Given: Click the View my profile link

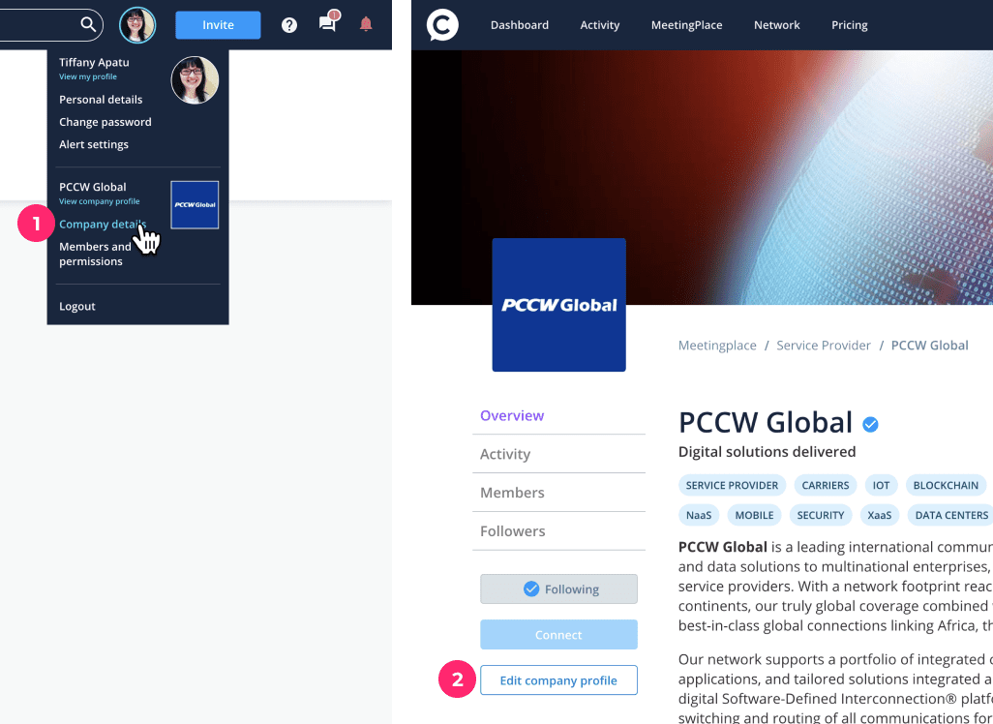Looking at the screenshot, I should click(88, 76).
